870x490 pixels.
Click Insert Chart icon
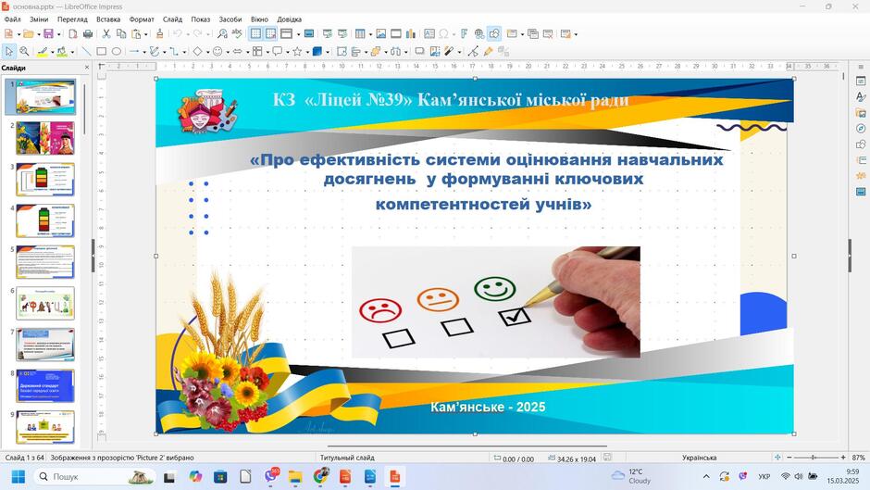(411, 34)
